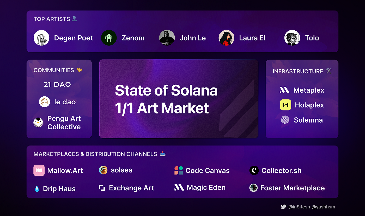This screenshot has width=365, height=216.
Task: Click Tolo's black-and-white avatar
Action: point(292,38)
